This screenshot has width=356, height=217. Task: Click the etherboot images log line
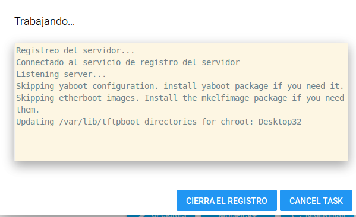click(180, 98)
